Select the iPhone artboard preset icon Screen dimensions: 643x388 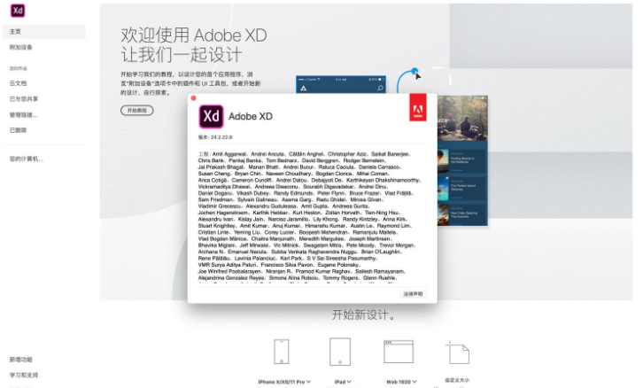282,352
